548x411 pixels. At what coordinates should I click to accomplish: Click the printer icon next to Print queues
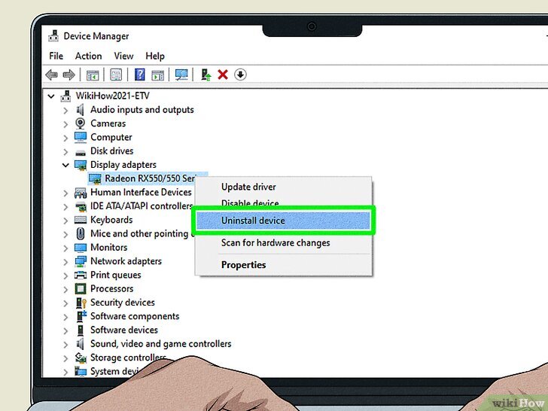(81, 275)
